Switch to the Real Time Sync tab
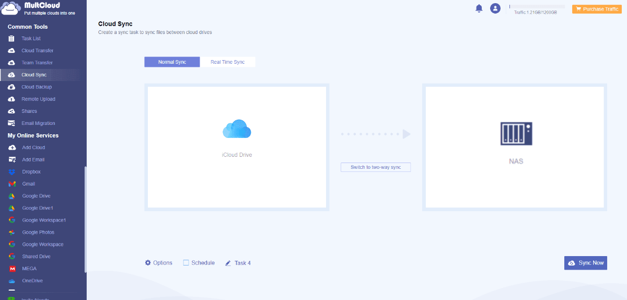Image resolution: width=627 pixels, height=300 pixels. (228, 62)
